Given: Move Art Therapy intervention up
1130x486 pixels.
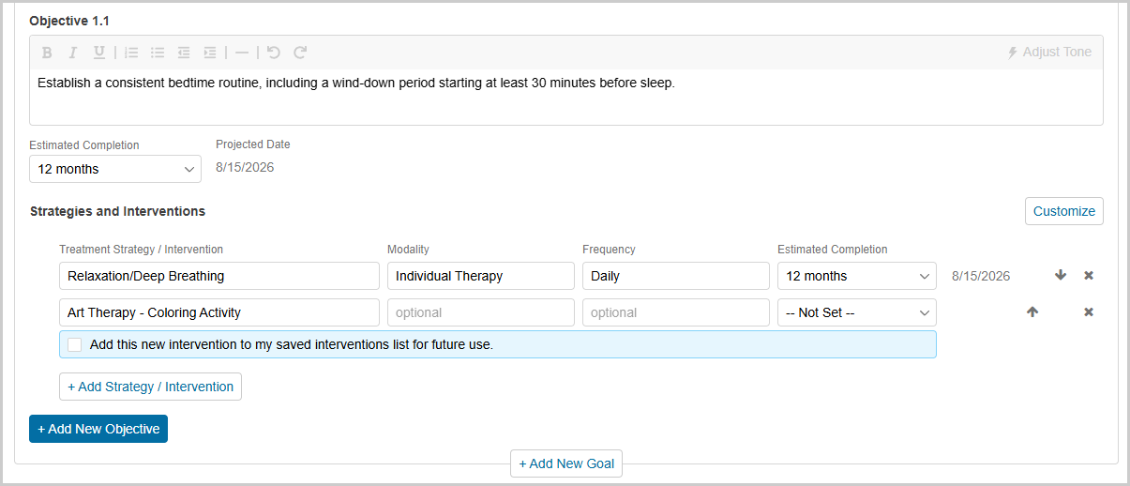Looking at the screenshot, I should click(x=1032, y=312).
